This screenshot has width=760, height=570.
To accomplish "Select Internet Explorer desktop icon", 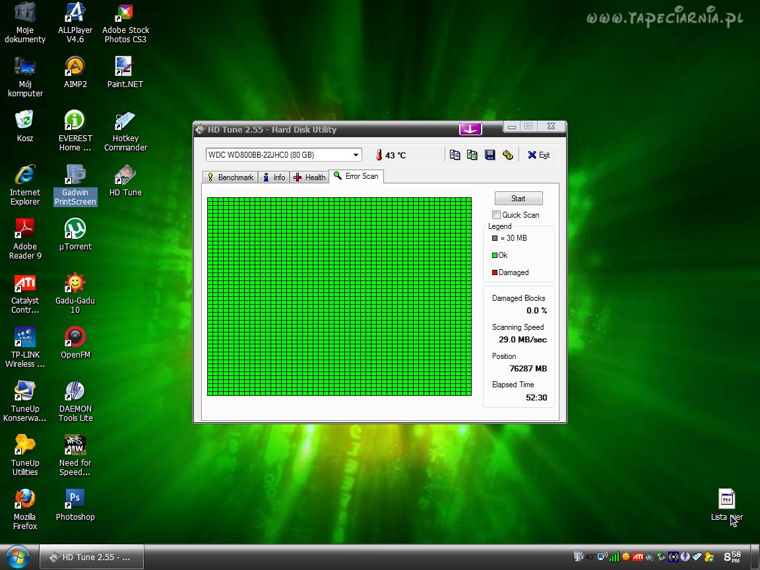I will pyautogui.click(x=24, y=185).
